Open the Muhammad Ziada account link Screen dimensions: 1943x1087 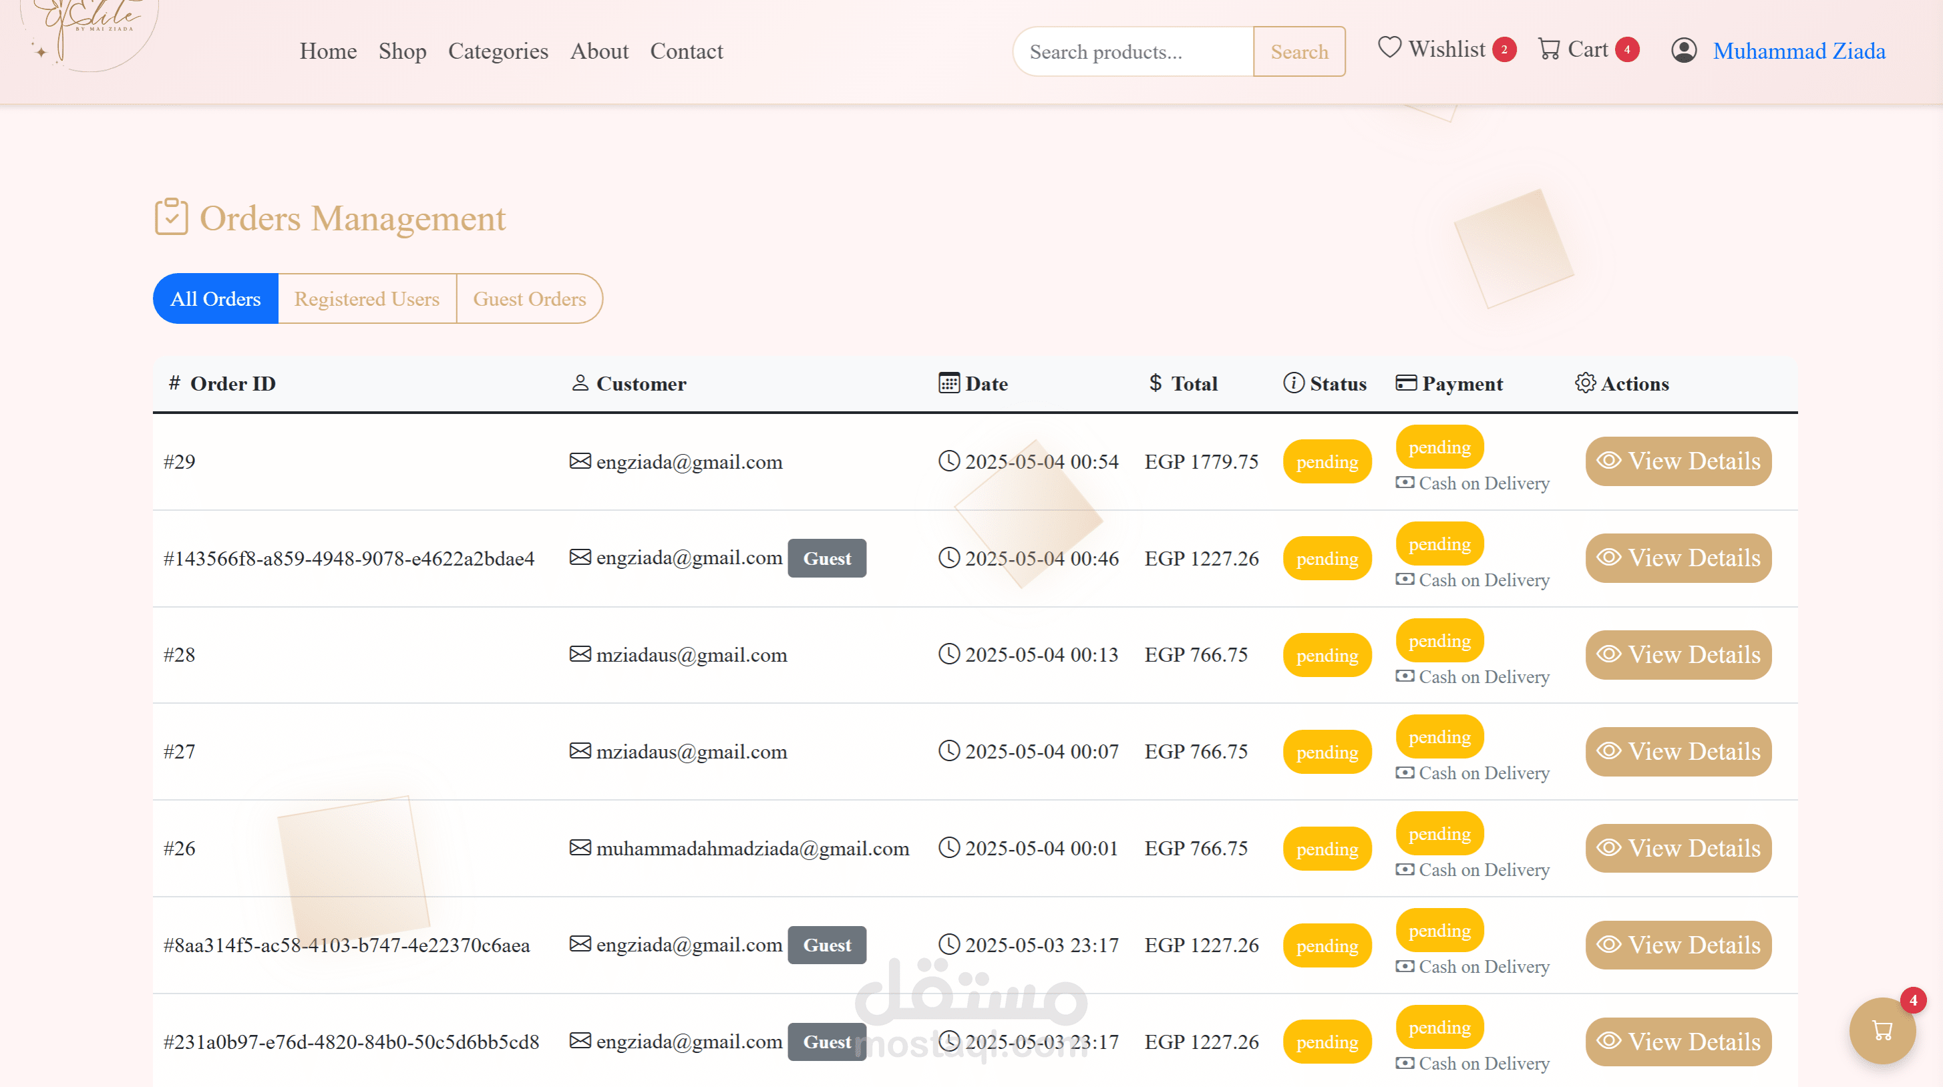(x=1799, y=51)
